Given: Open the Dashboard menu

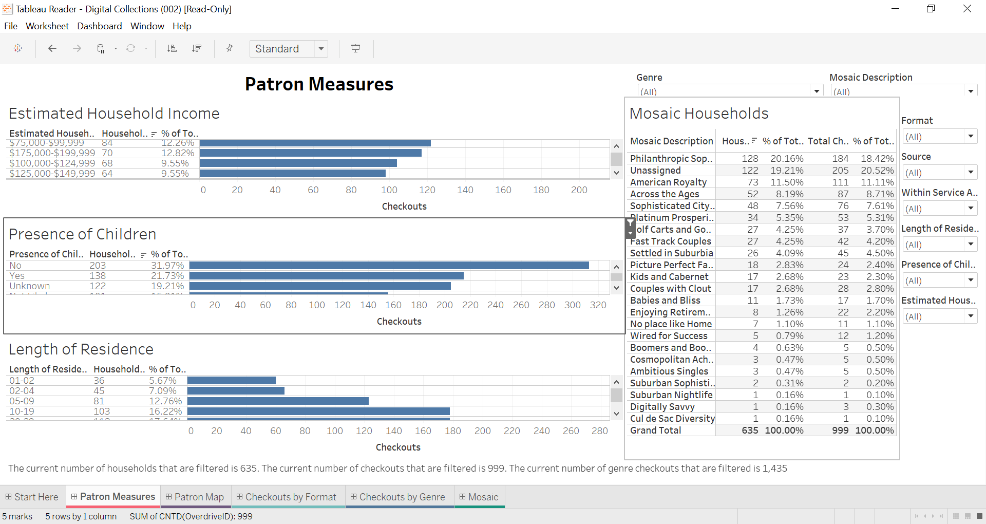Looking at the screenshot, I should click(x=100, y=26).
